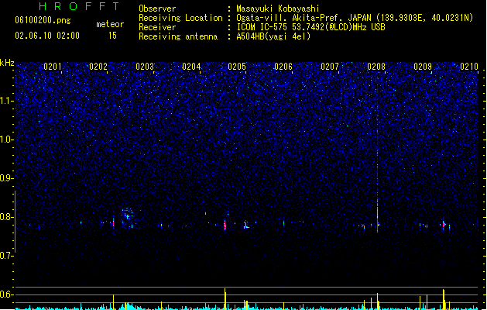Click the 0.9 kHz frequency label
The image size is (487, 310).
(7, 178)
